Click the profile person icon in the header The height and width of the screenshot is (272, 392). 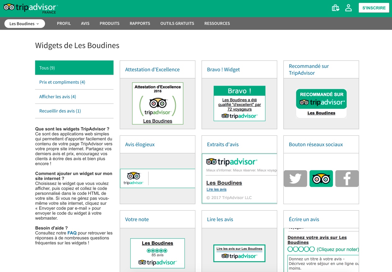pos(349,8)
